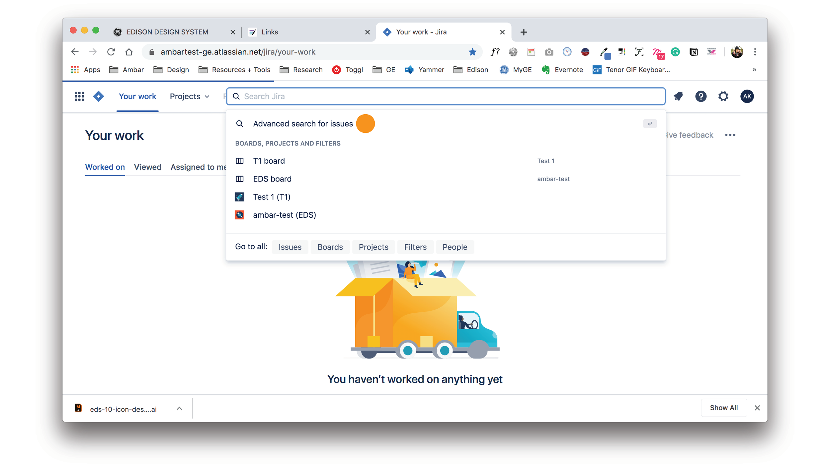Select the EDS board result
The image size is (830, 467).
click(446, 179)
